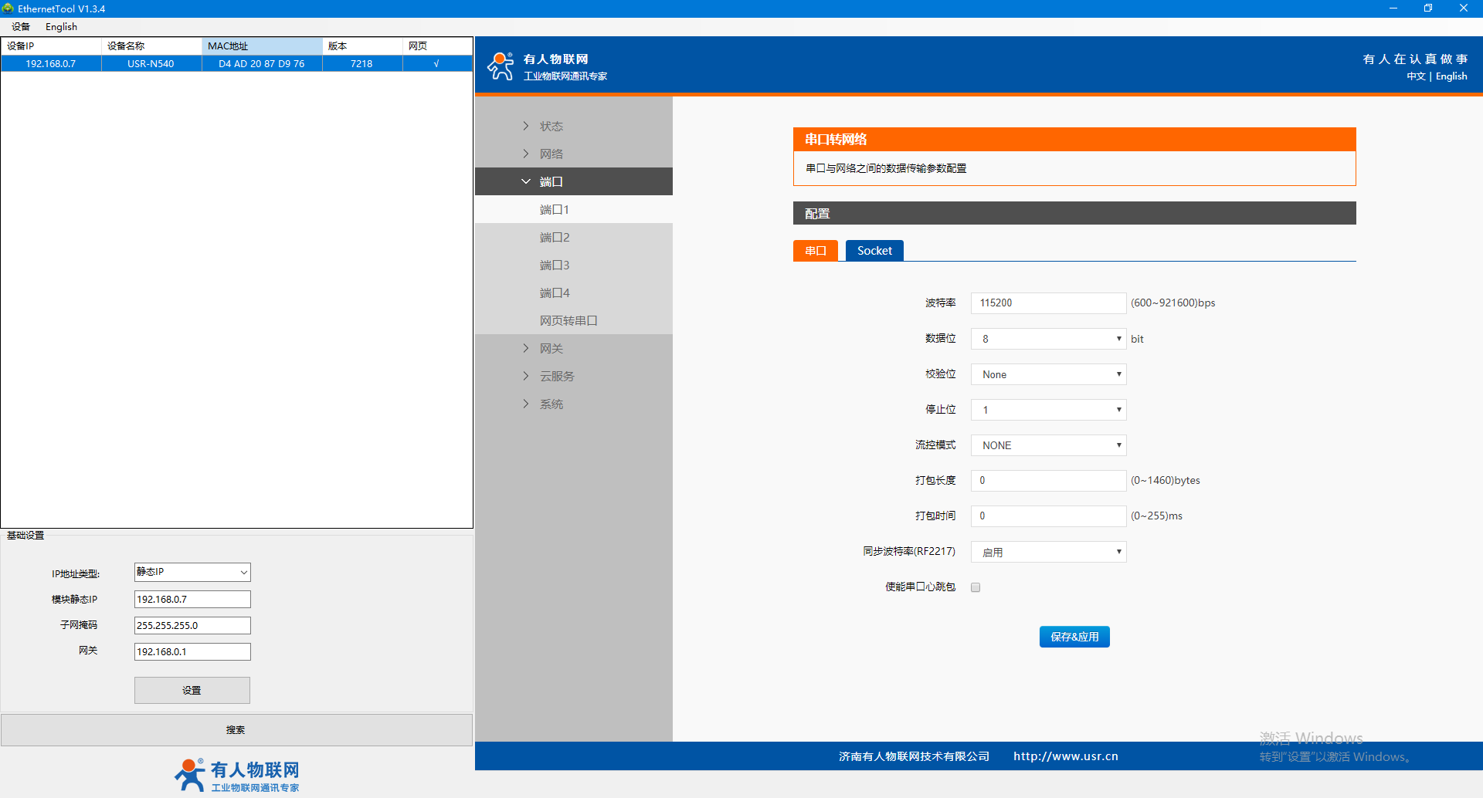1483x798 pixels.
Task: Open the 流控模式 dropdown
Action: click(1048, 445)
